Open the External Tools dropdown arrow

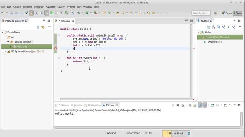(x=100, y=13)
